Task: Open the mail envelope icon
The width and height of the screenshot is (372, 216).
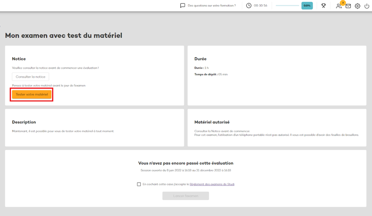Action: click(x=348, y=6)
